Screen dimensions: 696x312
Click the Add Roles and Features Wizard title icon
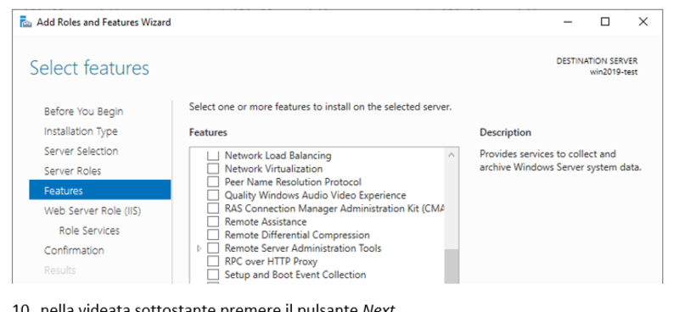(25, 22)
